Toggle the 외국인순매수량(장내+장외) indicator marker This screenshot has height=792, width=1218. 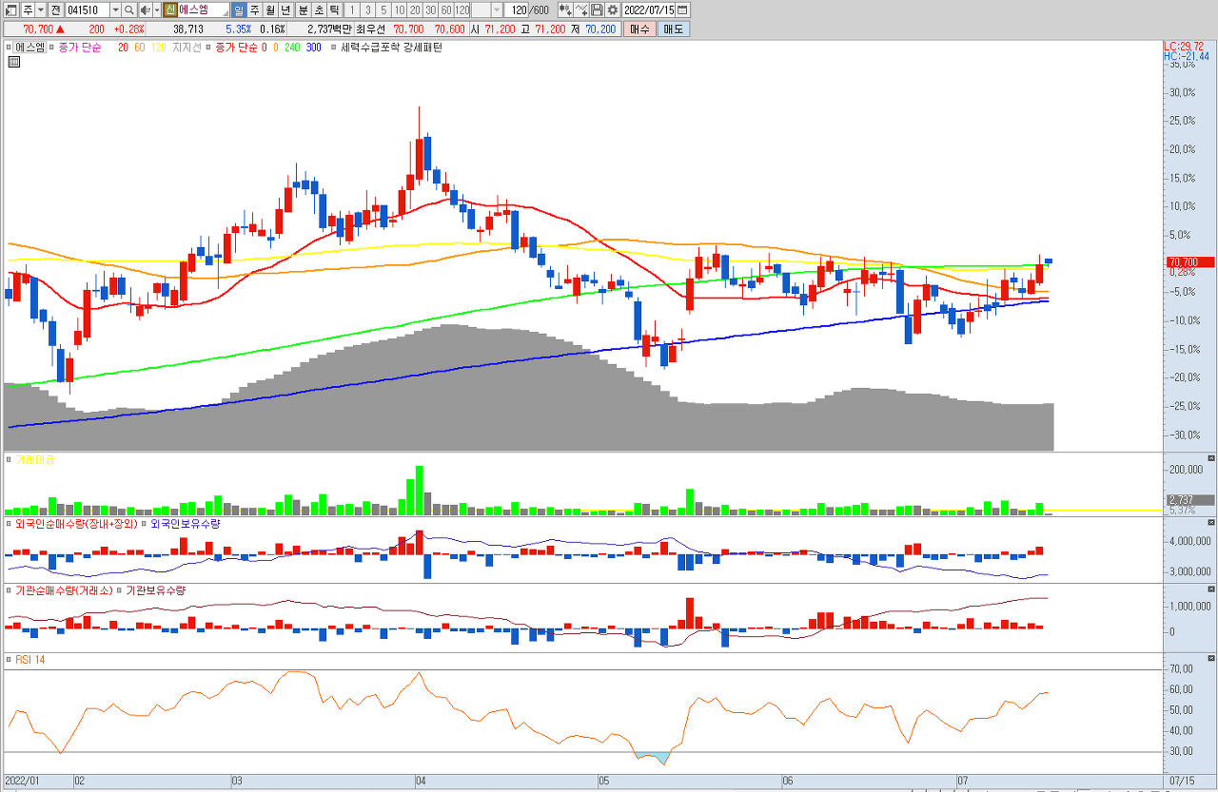coord(10,524)
